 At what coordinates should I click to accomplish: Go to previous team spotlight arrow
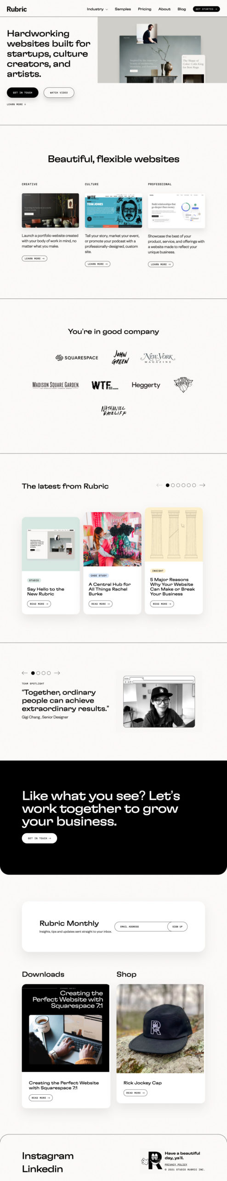(25, 673)
